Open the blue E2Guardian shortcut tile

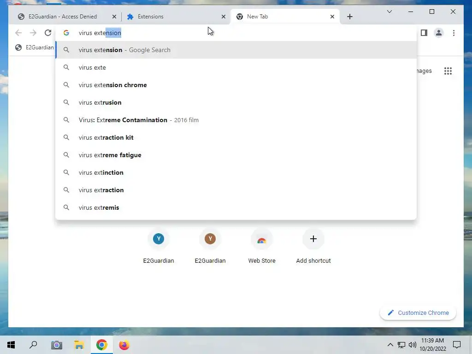click(x=159, y=247)
